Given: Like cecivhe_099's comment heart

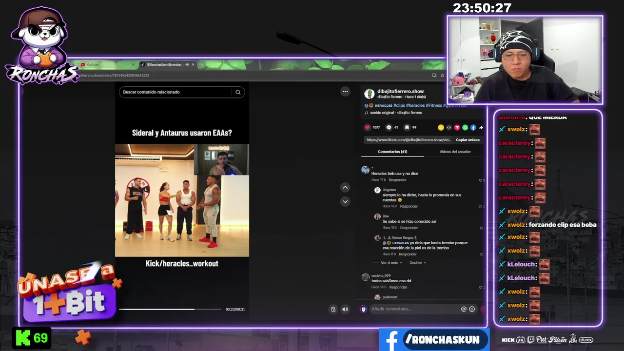Looking at the screenshot, I should (x=481, y=288).
